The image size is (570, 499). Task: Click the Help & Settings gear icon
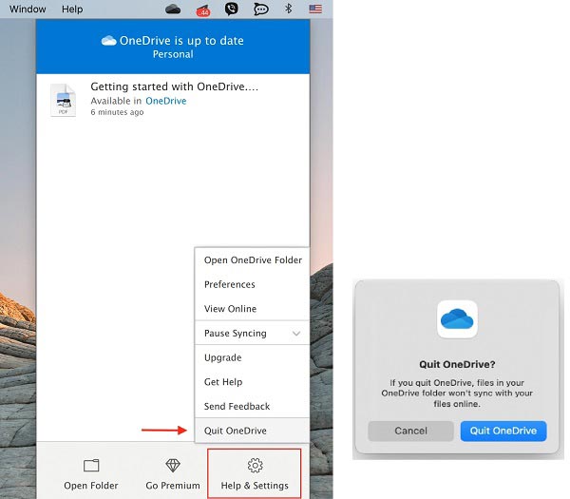pos(256,465)
